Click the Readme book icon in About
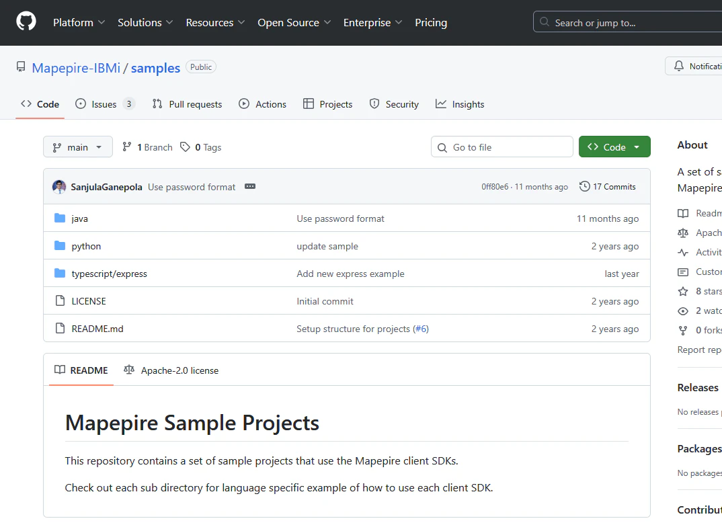 click(x=683, y=213)
